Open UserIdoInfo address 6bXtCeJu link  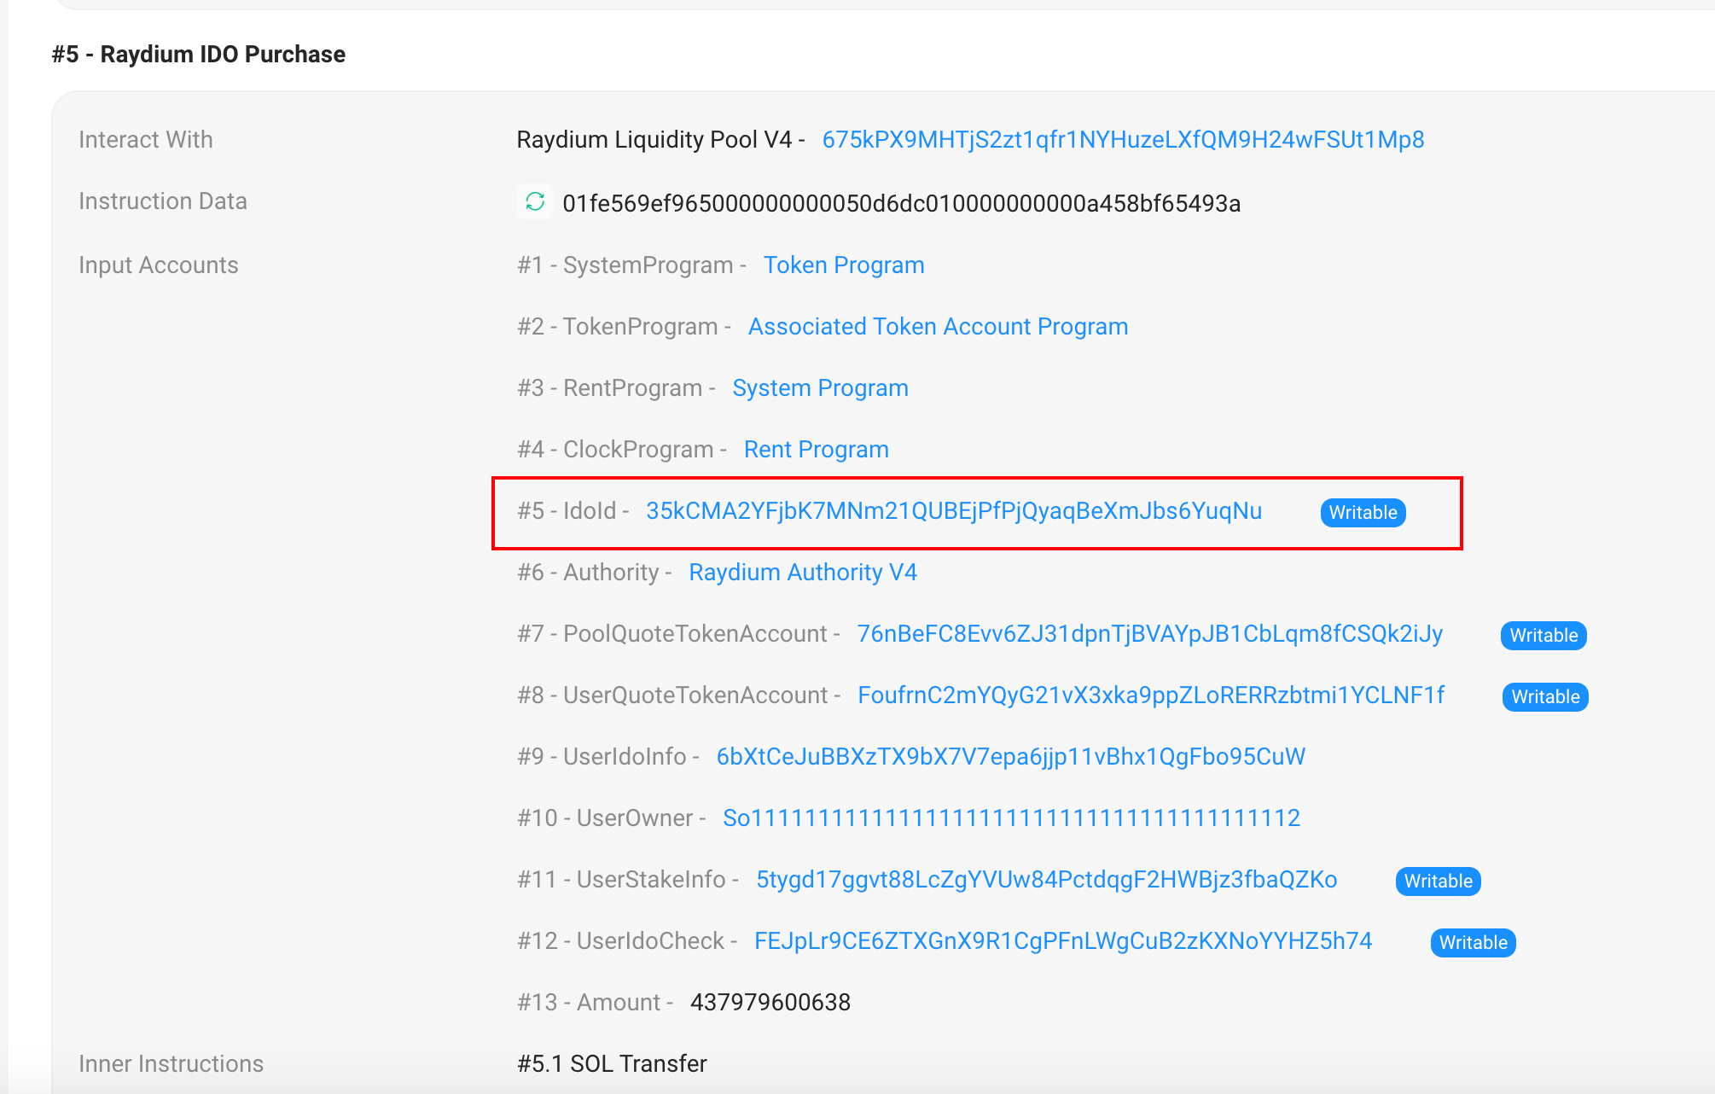pyautogui.click(x=1010, y=757)
